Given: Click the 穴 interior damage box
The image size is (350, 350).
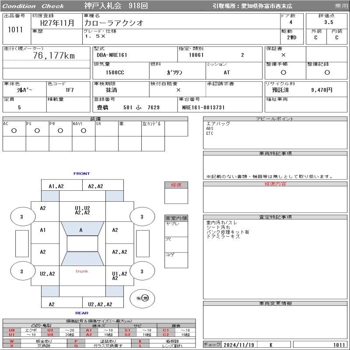Looking at the screenshot, I should (176, 244).
